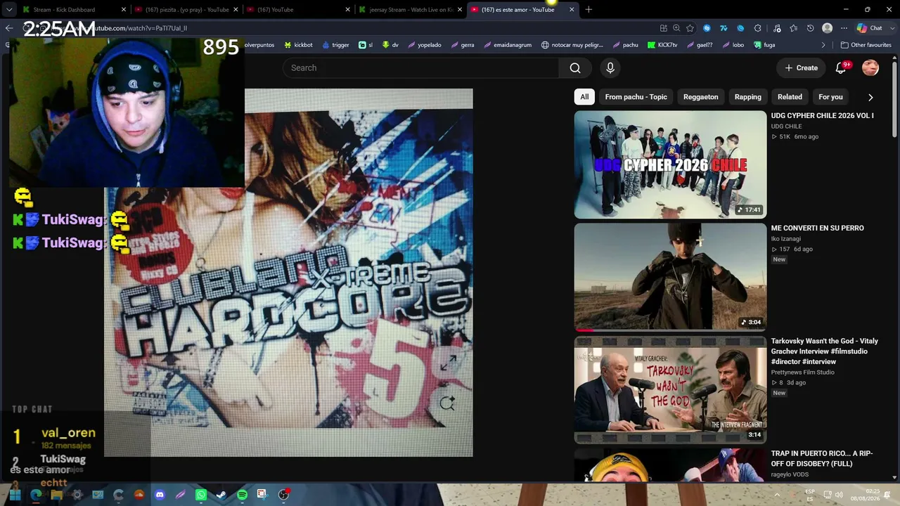
Task: Open the pachu bookmark
Action: coord(624,45)
